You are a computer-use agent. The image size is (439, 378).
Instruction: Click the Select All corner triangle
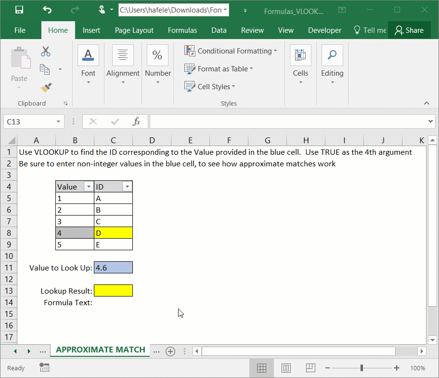click(x=11, y=140)
